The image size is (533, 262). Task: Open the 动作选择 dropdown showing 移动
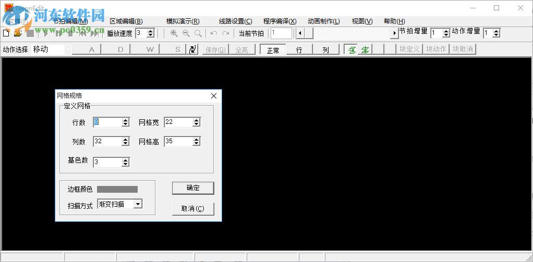68,49
